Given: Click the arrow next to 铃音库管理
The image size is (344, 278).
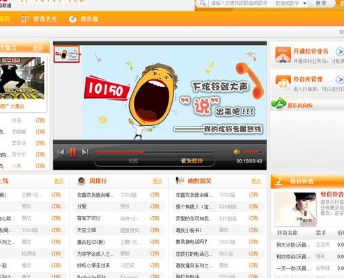Looking at the screenshot, I should point(340,80).
